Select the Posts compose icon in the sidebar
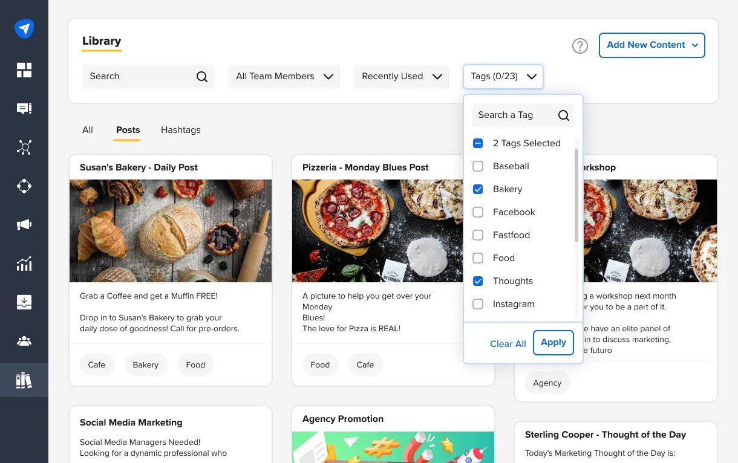The height and width of the screenshot is (463, 738). [24, 108]
